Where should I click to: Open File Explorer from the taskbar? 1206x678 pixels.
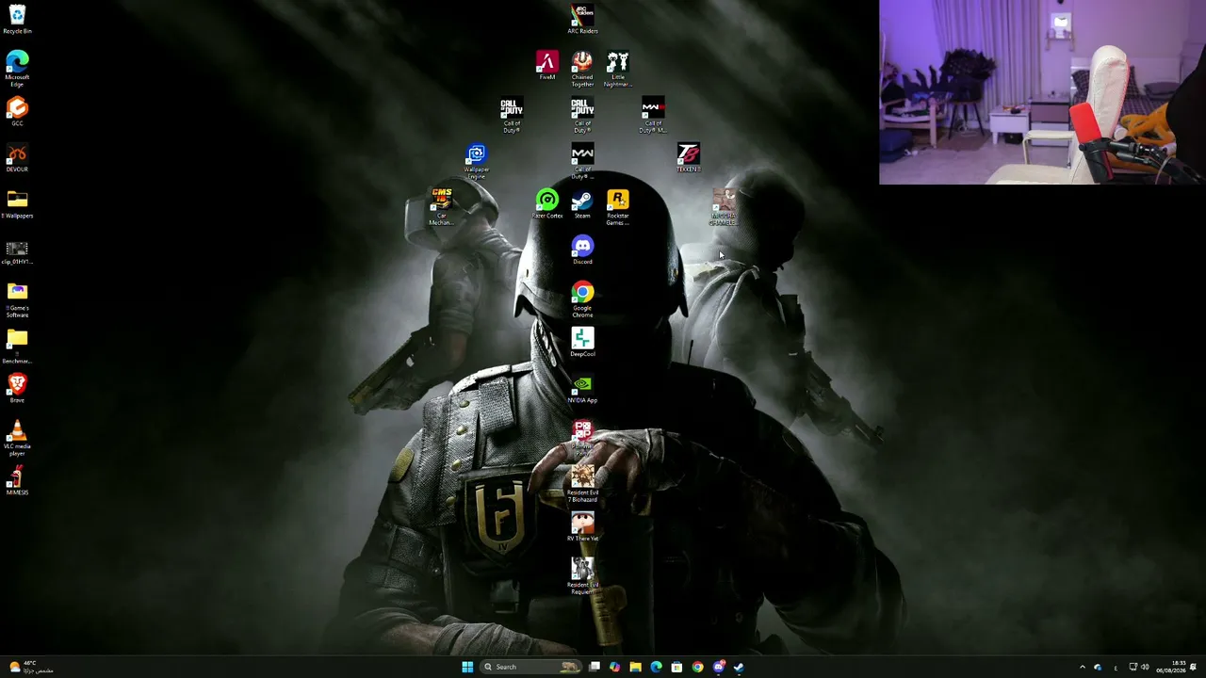pos(636,667)
